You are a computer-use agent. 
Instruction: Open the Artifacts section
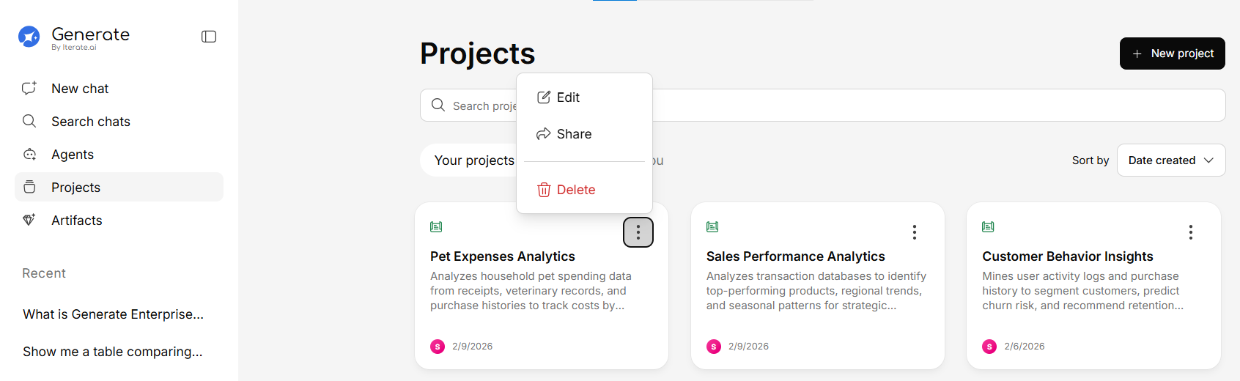(x=76, y=221)
